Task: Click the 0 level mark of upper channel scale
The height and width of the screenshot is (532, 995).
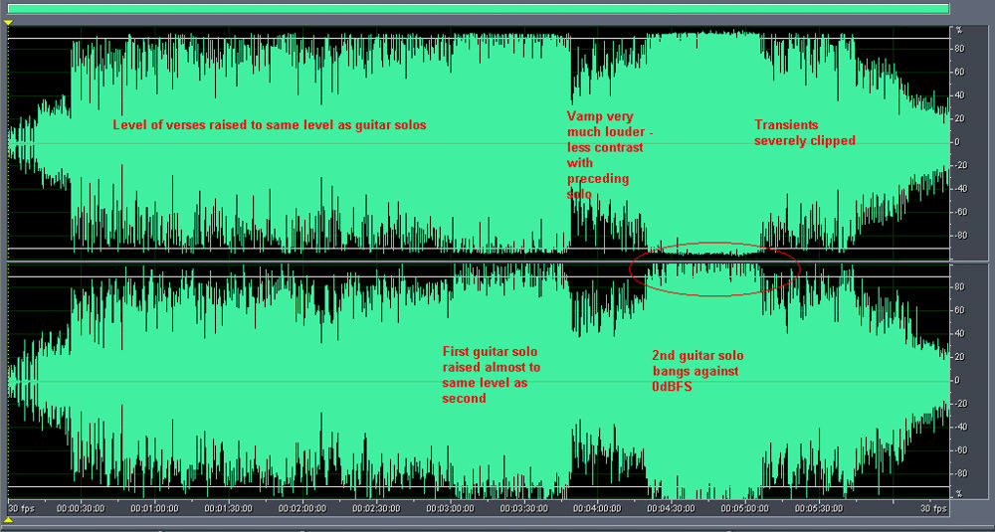Action: [x=960, y=142]
